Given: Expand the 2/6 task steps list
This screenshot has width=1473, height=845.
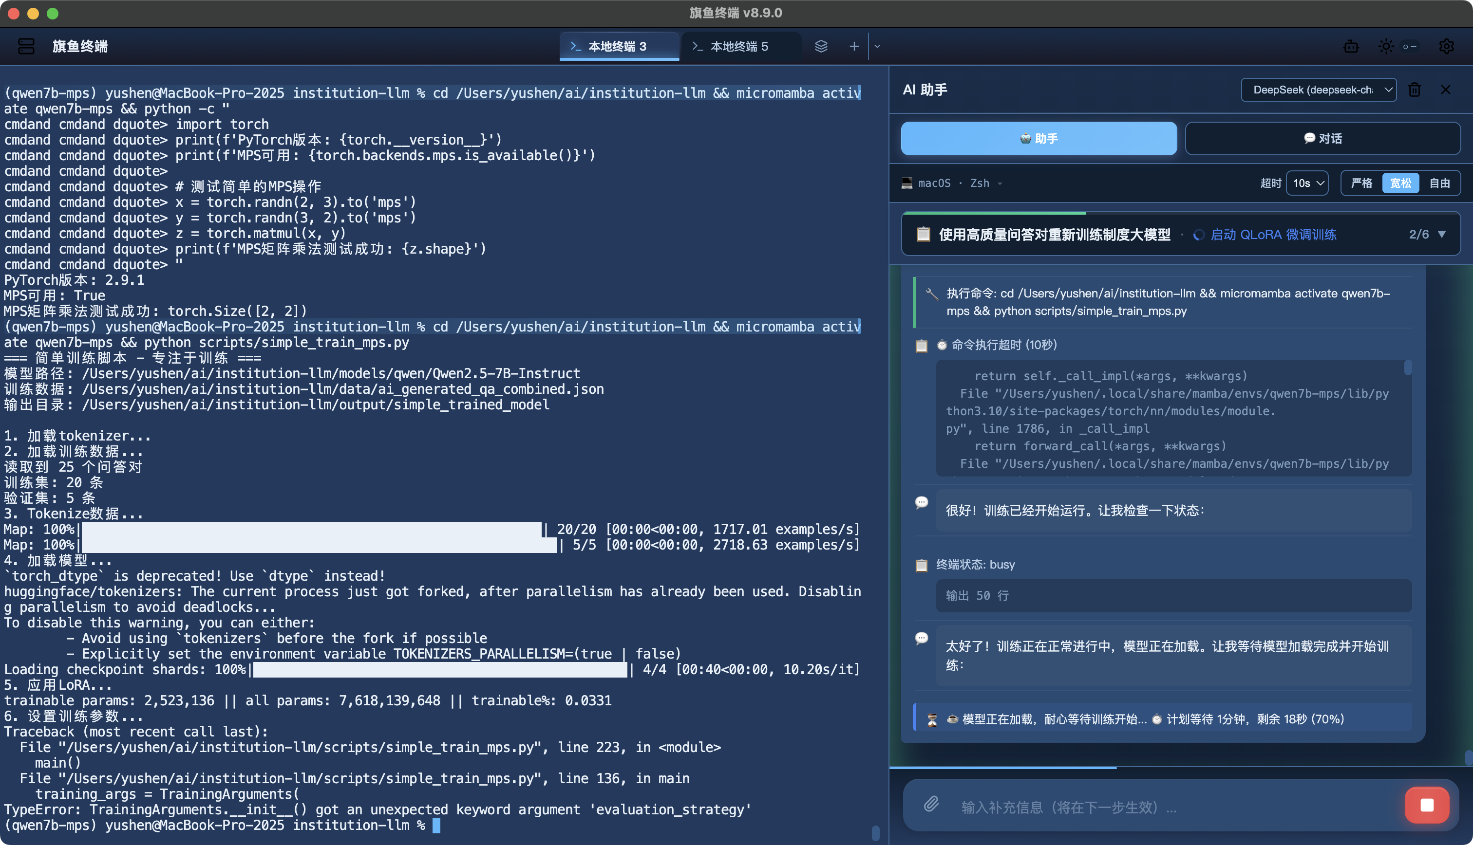Looking at the screenshot, I should tap(1442, 235).
